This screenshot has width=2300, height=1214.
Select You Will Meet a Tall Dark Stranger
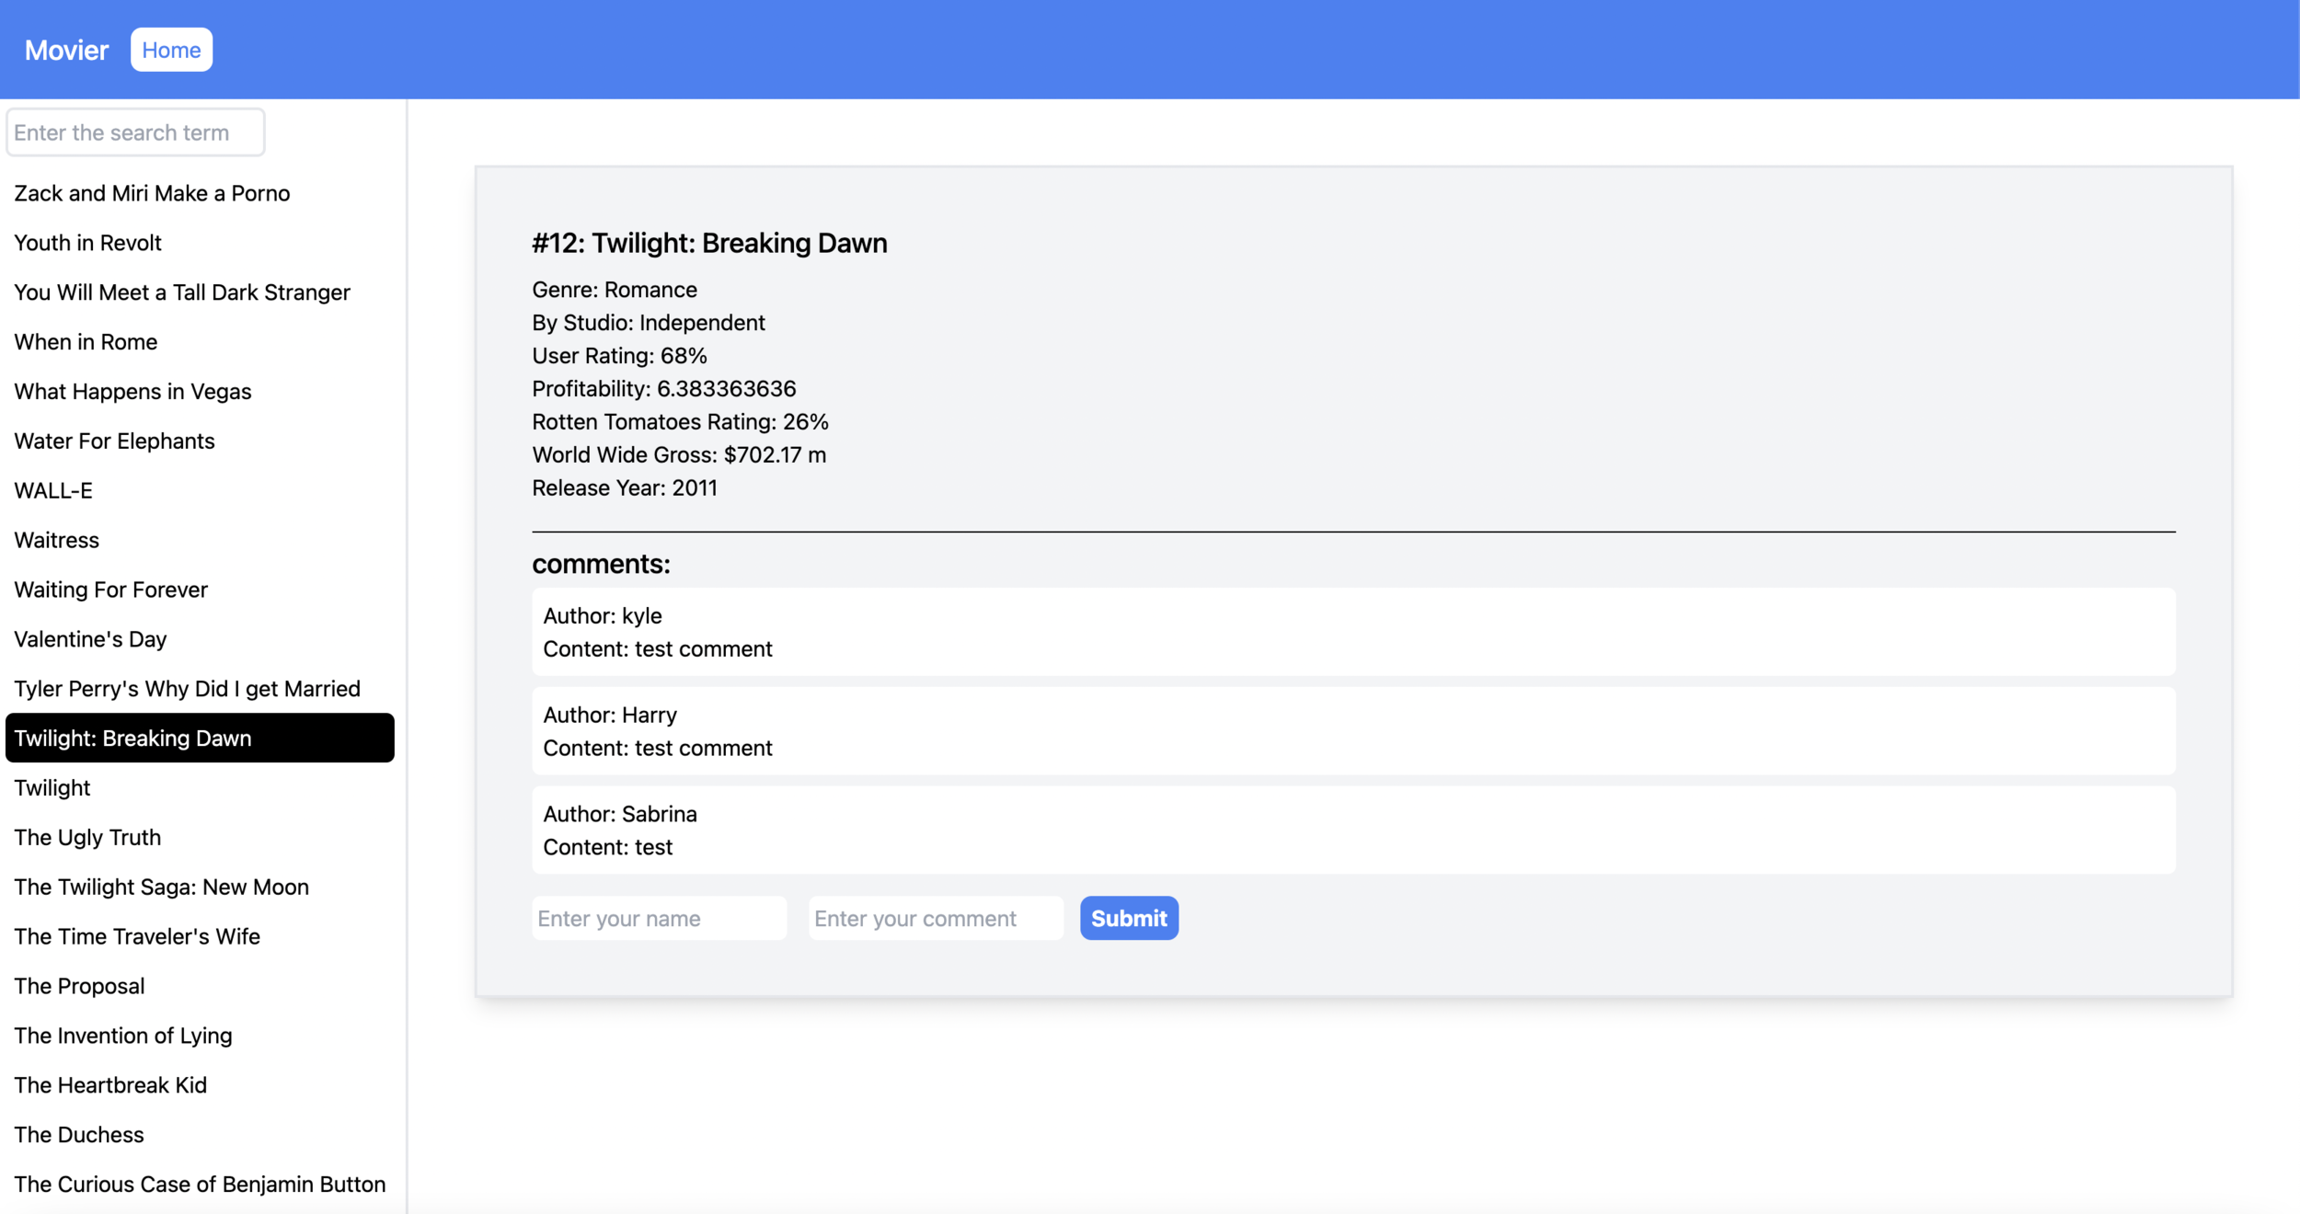click(182, 292)
